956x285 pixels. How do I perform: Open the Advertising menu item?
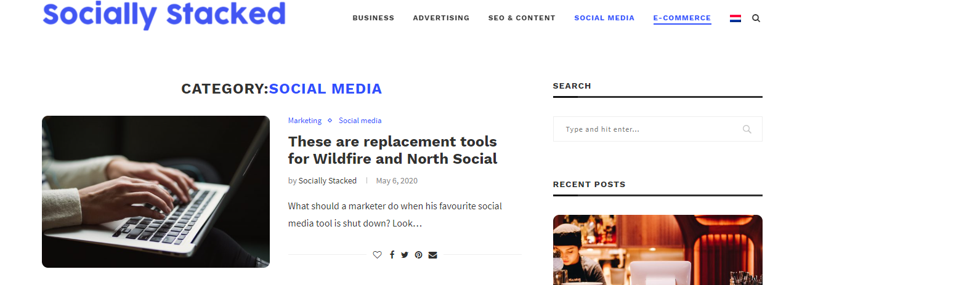tap(441, 18)
